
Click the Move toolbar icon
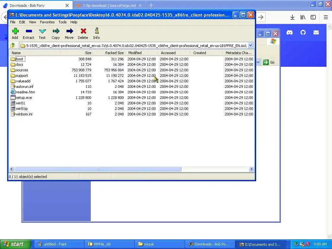point(69,34)
